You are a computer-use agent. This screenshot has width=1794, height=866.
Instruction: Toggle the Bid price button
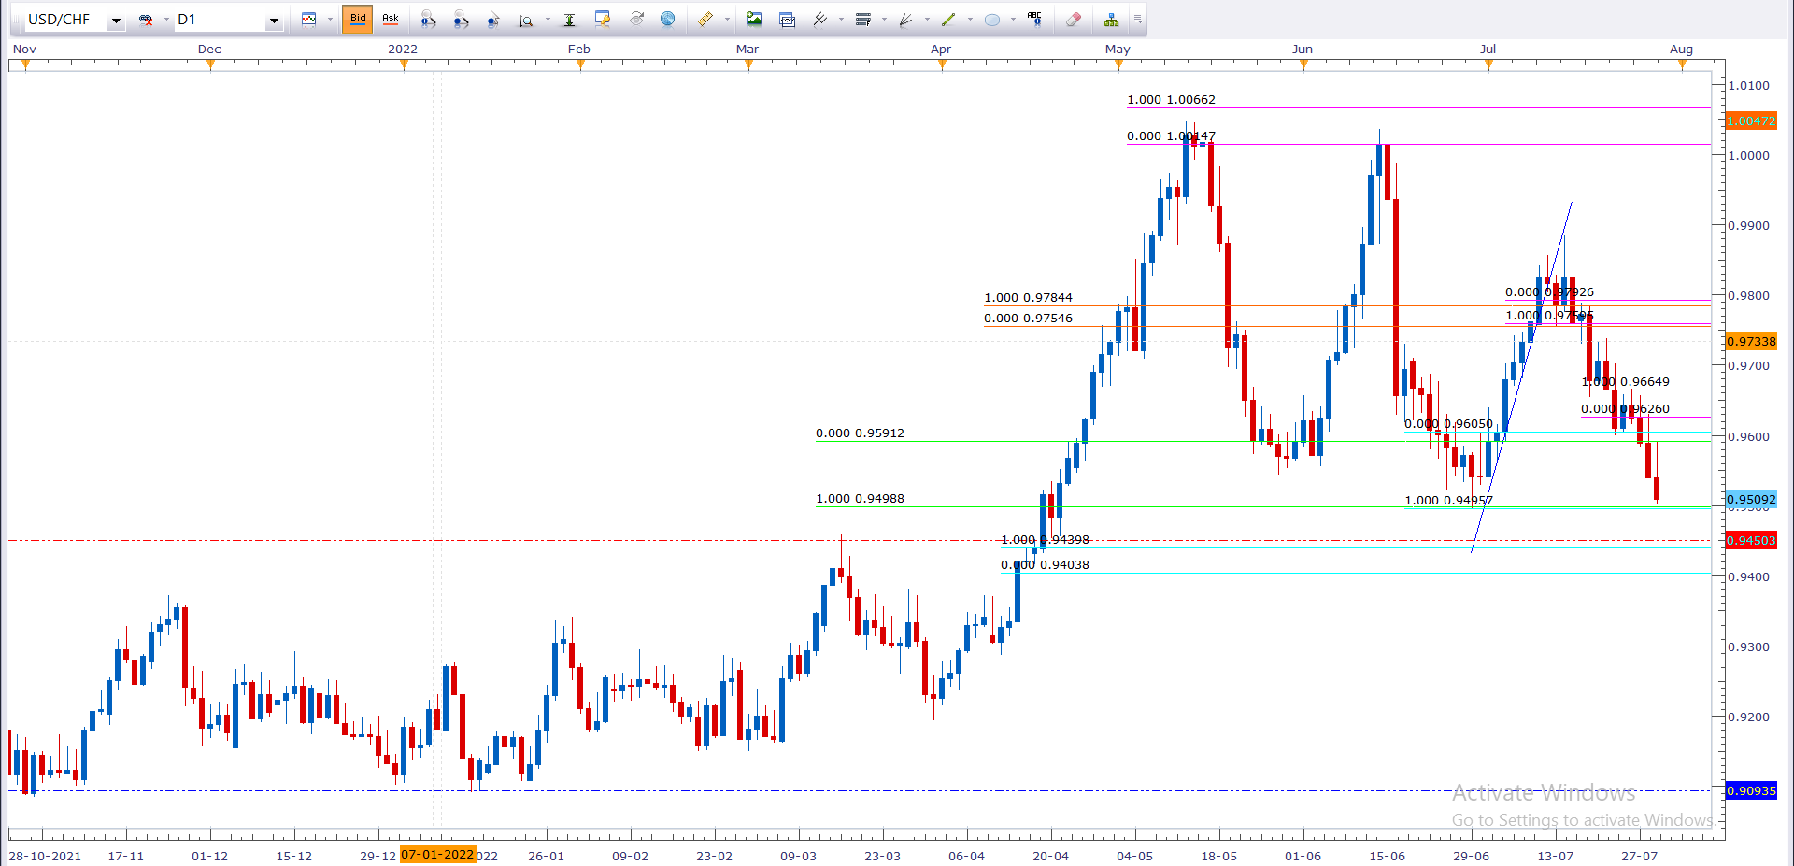[358, 19]
